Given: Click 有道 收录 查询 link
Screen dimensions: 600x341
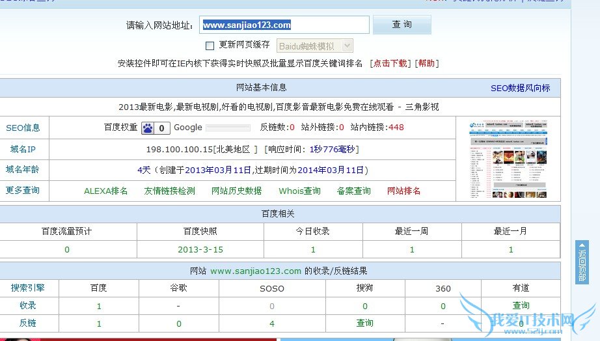Looking at the screenshot, I should [521, 305].
